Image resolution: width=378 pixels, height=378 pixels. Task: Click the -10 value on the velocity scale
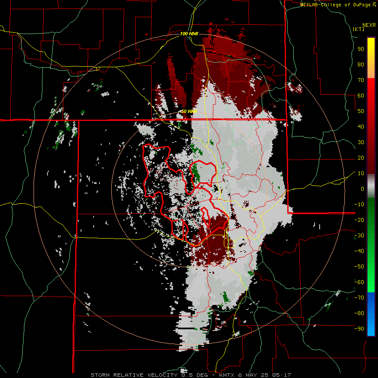pyautogui.click(x=359, y=205)
